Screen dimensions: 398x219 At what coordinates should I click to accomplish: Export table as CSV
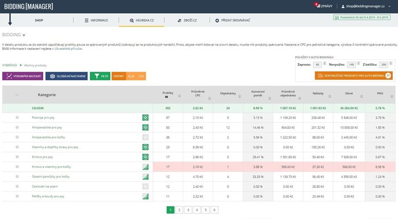pyautogui.click(x=141, y=76)
